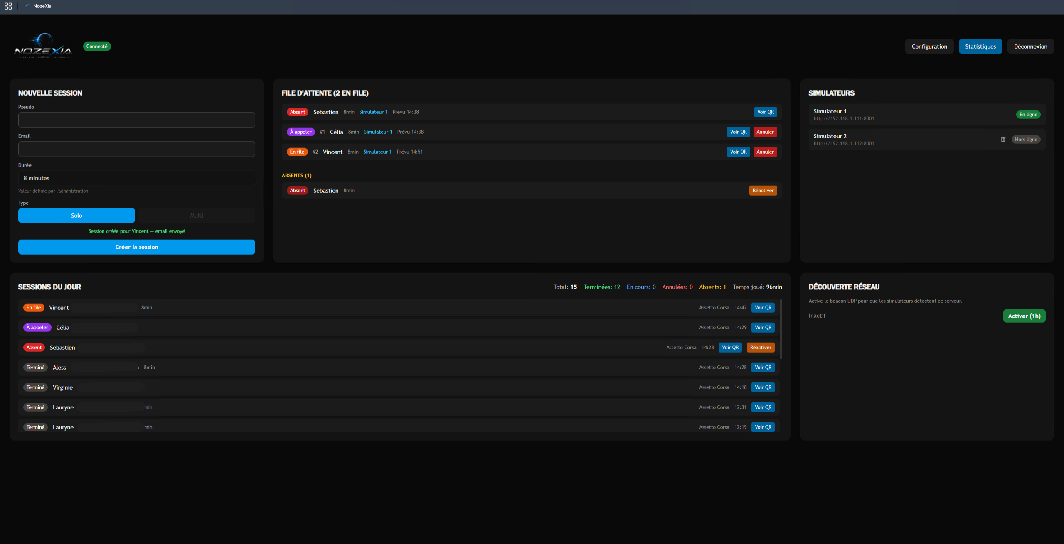1064x544 pixels.
Task: Click the Temps joué: 96min stat
Action: [x=757, y=287]
